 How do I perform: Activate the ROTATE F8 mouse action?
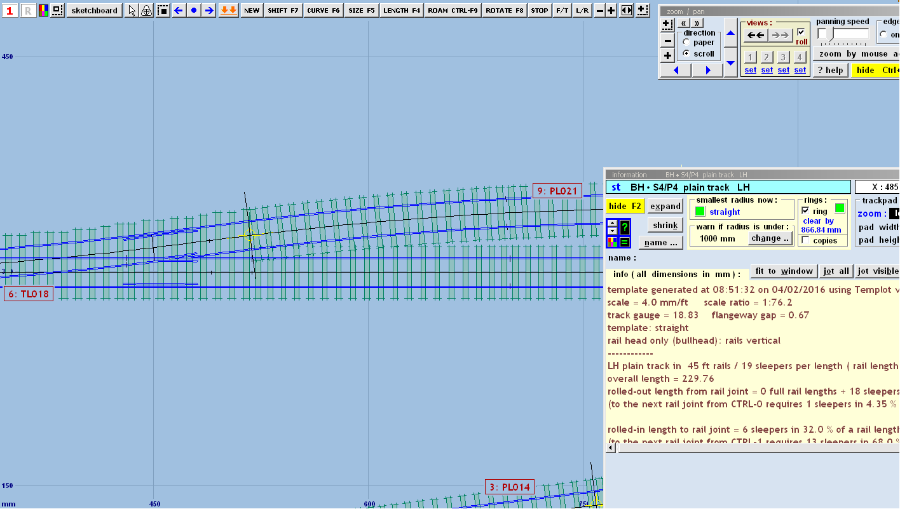coord(505,10)
